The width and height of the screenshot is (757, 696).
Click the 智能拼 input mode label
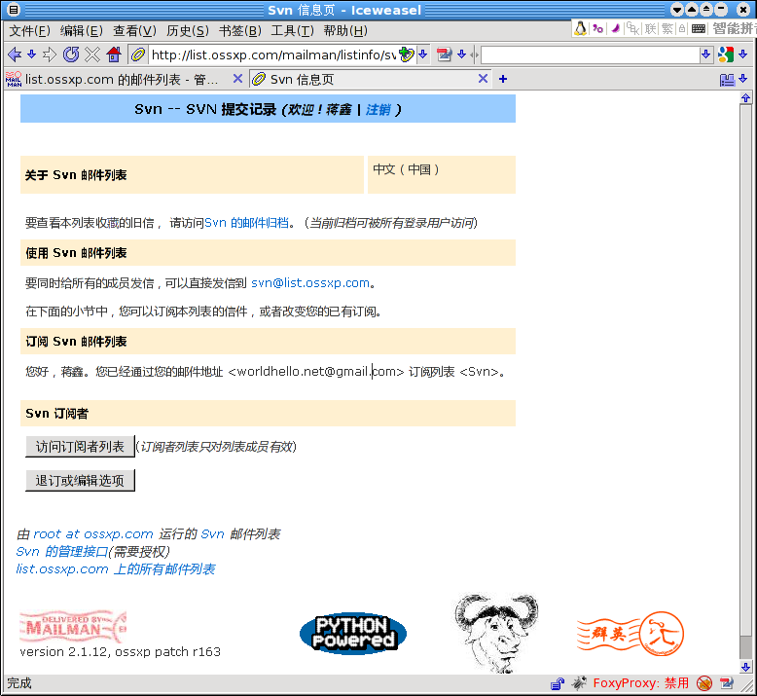735,28
